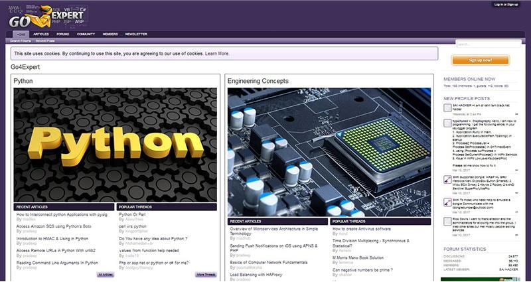Viewport: 531px width, 282px height.
Task: Click the Go4Expert logo
Action: click(x=48, y=16)
